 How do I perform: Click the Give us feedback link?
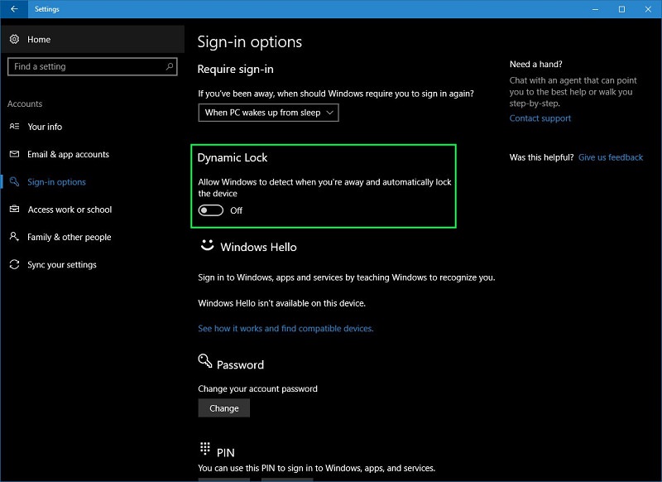pos(610,157)
